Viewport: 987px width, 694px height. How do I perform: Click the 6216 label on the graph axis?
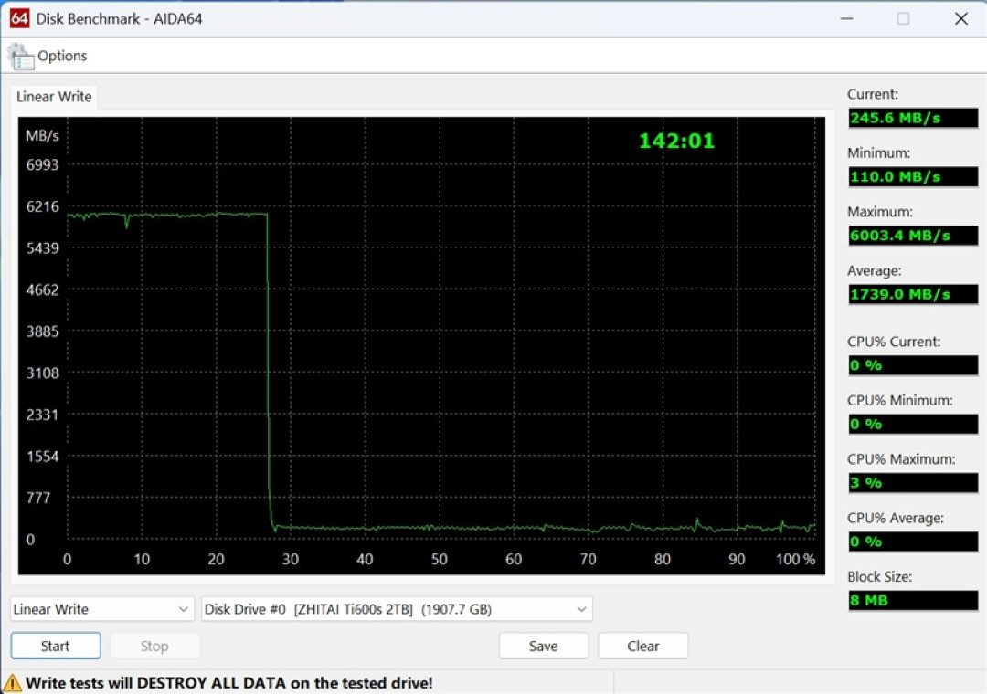point(42,206)
